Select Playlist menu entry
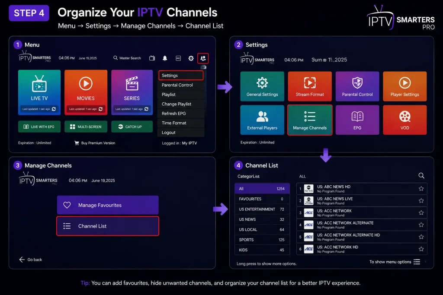The height and width of the screenshot is (295, 443). coord(181,95)
